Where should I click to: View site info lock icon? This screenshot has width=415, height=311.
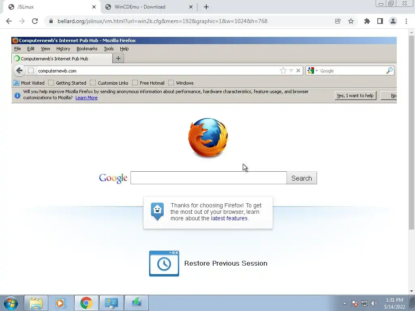[51, 21]
